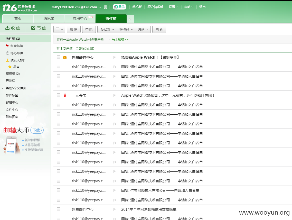The width and height of the screenshot is (292, 220).
Task: Open the 草稿箱 (2) folder
Action: pyautogui.click(x=13, y=74)
